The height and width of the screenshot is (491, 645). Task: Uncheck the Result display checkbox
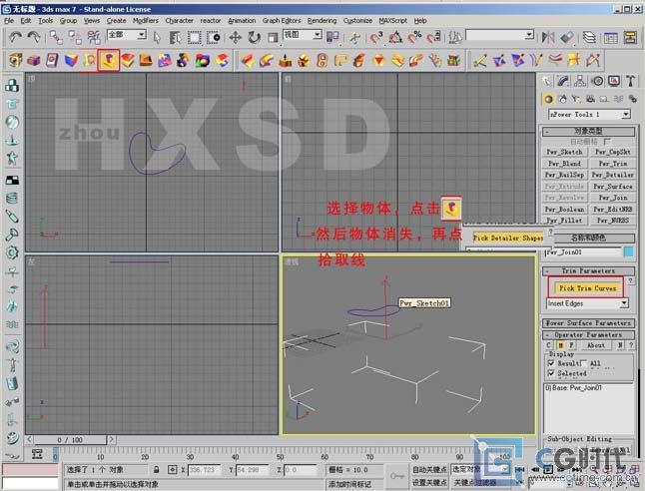point(551,363)
